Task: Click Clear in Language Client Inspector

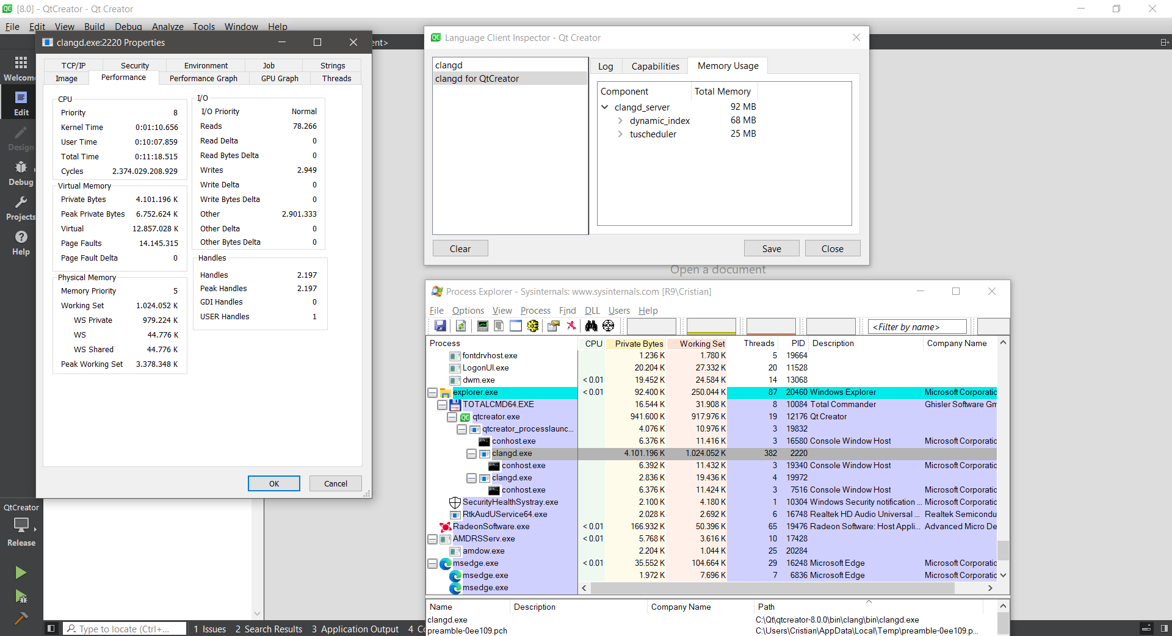Action: (x=460, y=248)
